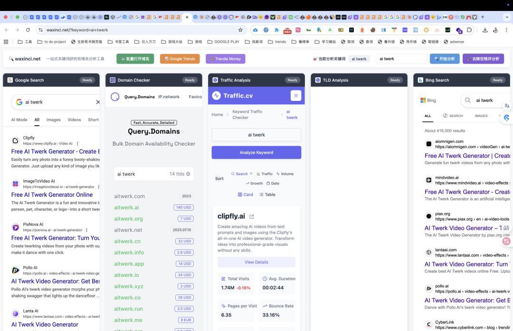Click the browser address bar
513x331 pixels.
pos(141,30)
